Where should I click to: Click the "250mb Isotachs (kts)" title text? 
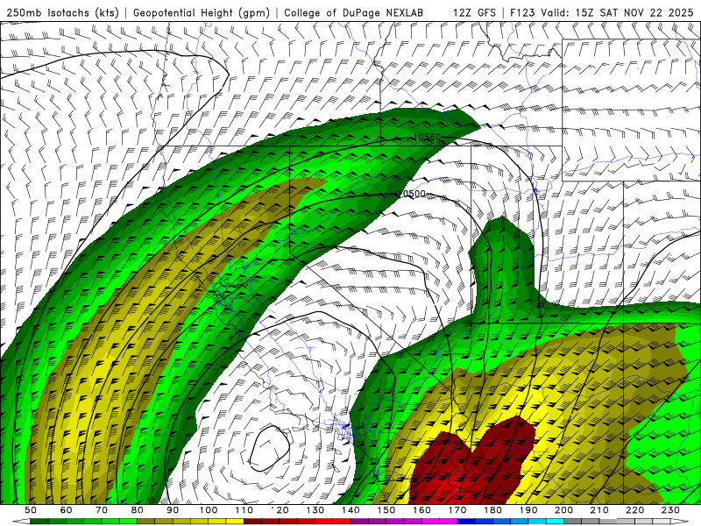(62, 13)
